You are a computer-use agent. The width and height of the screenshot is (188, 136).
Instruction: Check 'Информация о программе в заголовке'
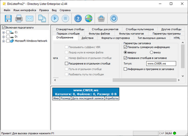coord(125,69)
